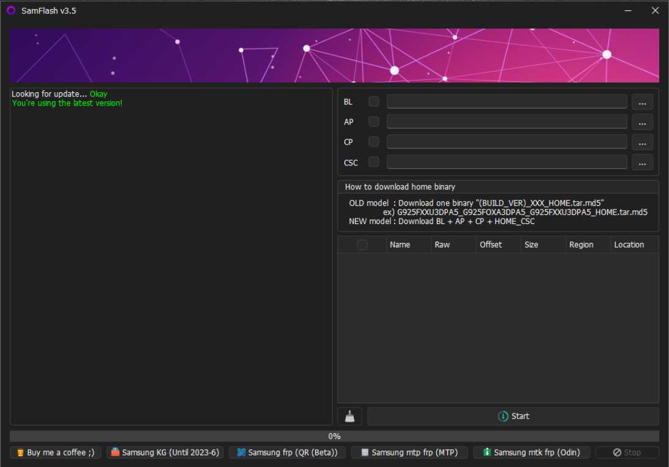The height and width of the screenshot is (467, 669).
Task: Click the CP file path field
Action: [506, 142]
